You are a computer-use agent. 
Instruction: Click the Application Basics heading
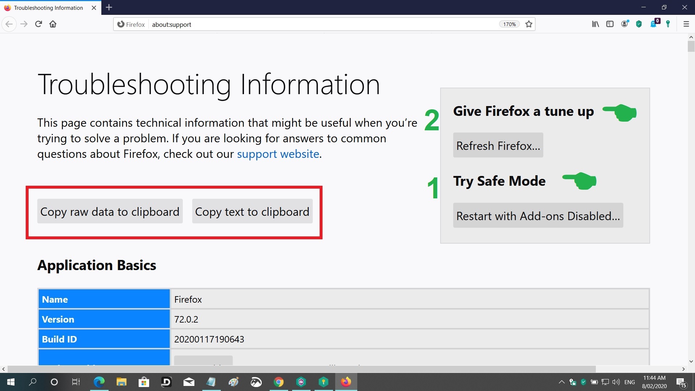[97, 265]
